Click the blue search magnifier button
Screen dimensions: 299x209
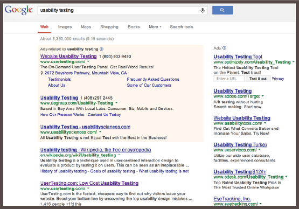(x=222, y=10)
